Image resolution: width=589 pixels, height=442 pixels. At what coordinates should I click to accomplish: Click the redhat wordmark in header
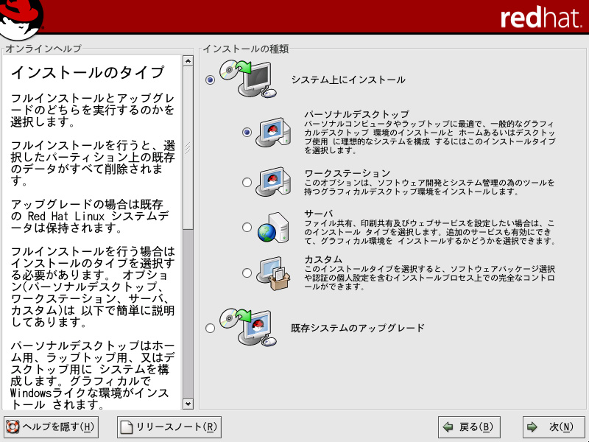tap(541, 17)
